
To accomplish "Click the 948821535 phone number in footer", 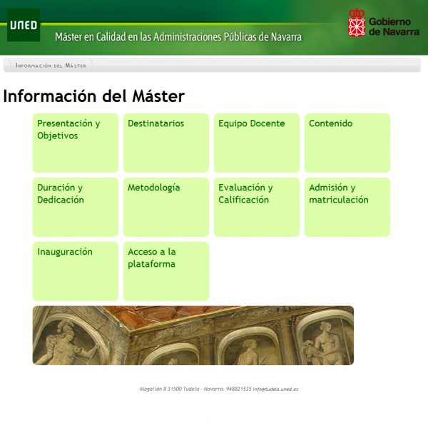I will pyautogui.click(x=238, y=389).
